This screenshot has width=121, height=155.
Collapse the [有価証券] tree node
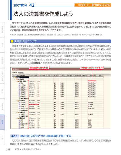pos(16,112)
